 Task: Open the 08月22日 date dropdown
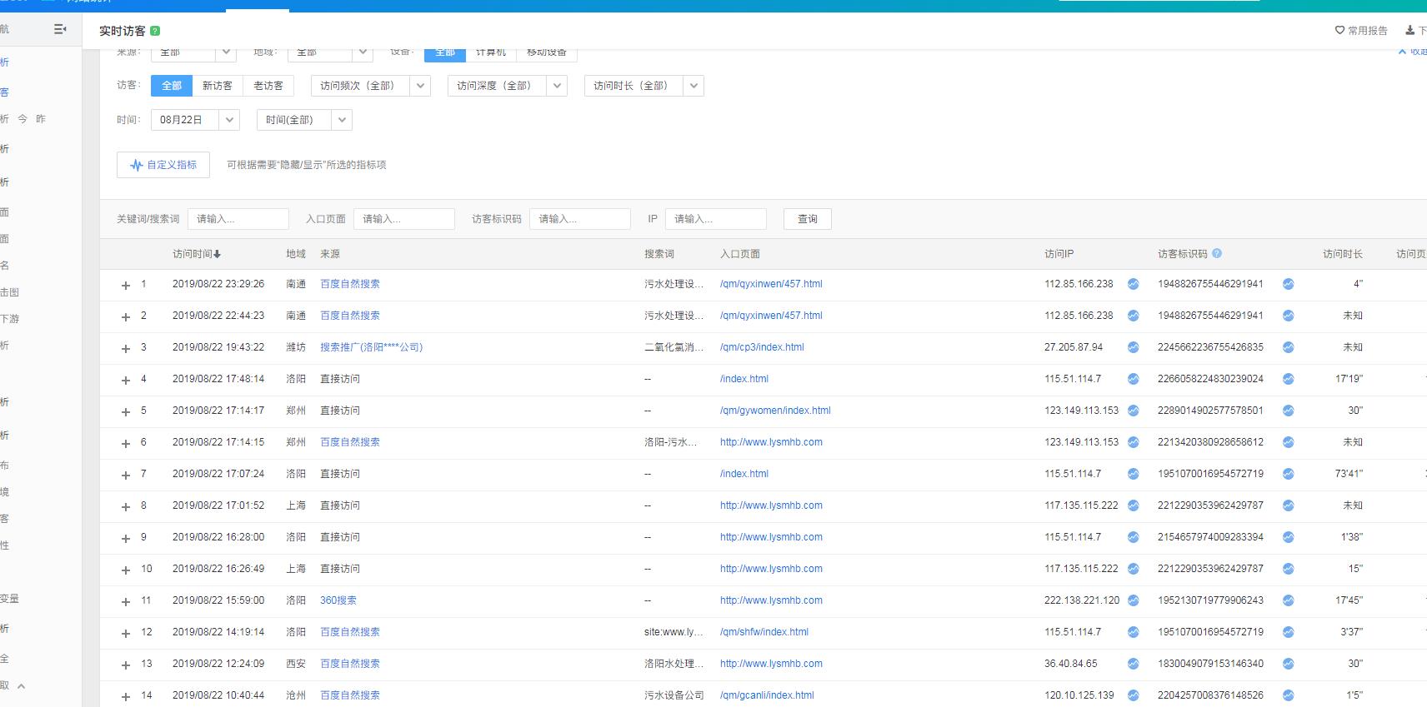coord(195,120)
